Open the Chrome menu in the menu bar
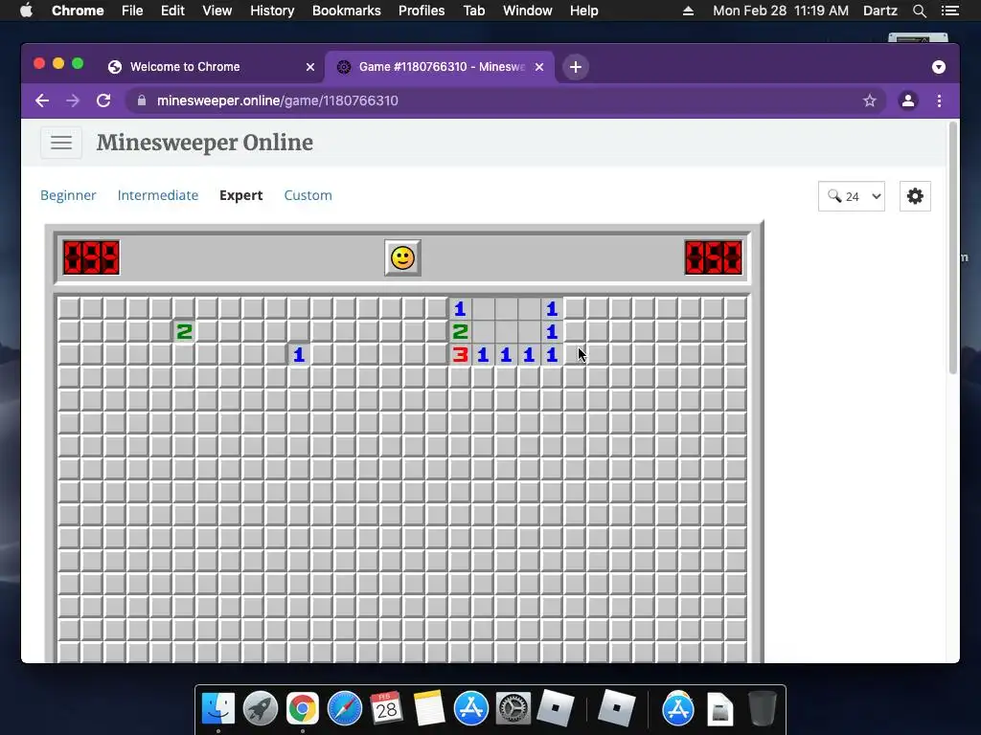981x735 pixels. pyautogui.click(x=78, y=11)
